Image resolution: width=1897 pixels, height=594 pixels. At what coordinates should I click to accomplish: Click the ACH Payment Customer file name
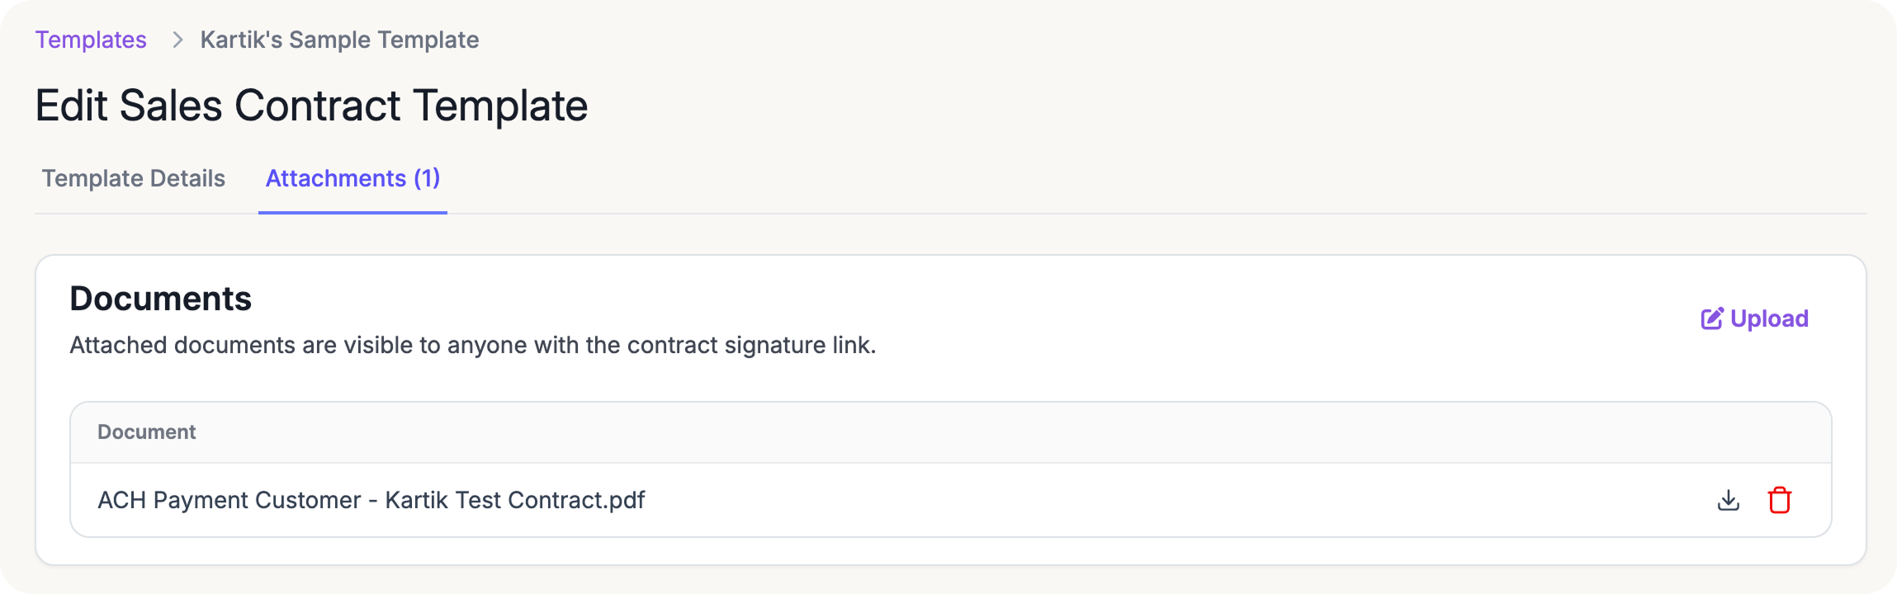(x=371, y=500)
